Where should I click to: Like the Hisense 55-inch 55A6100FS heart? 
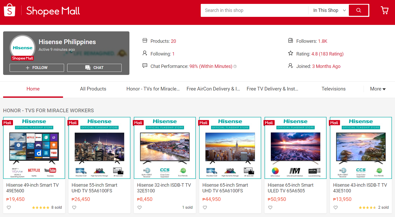click(74, 207)
